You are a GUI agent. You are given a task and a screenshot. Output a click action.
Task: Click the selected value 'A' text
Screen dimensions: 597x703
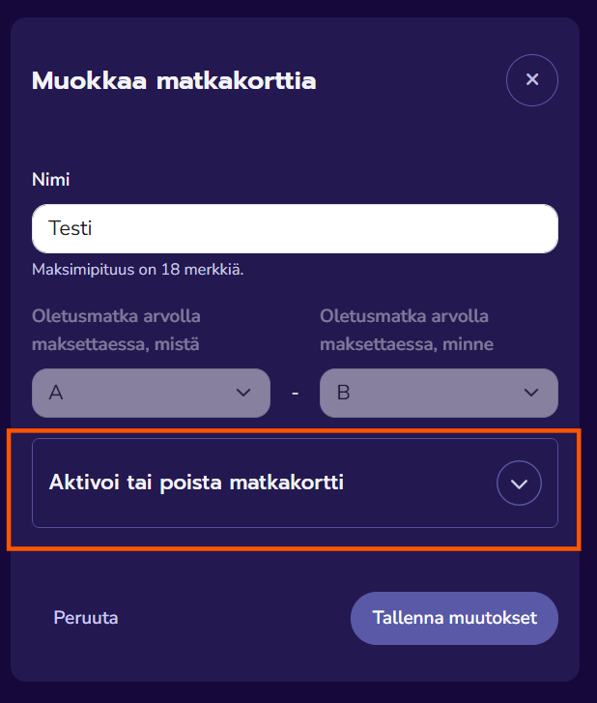(56, 393)
